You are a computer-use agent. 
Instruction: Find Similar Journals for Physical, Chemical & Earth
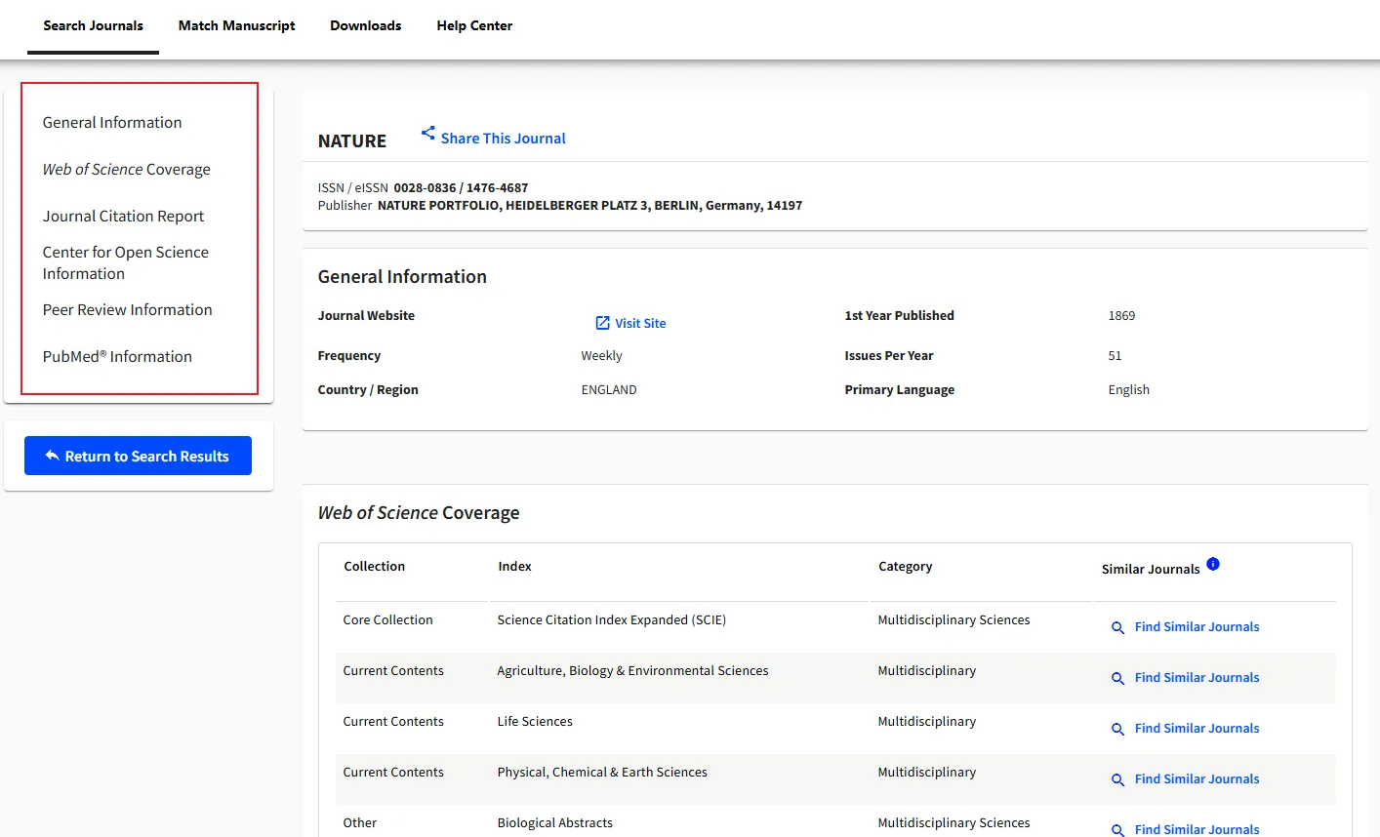[1197, 779]
